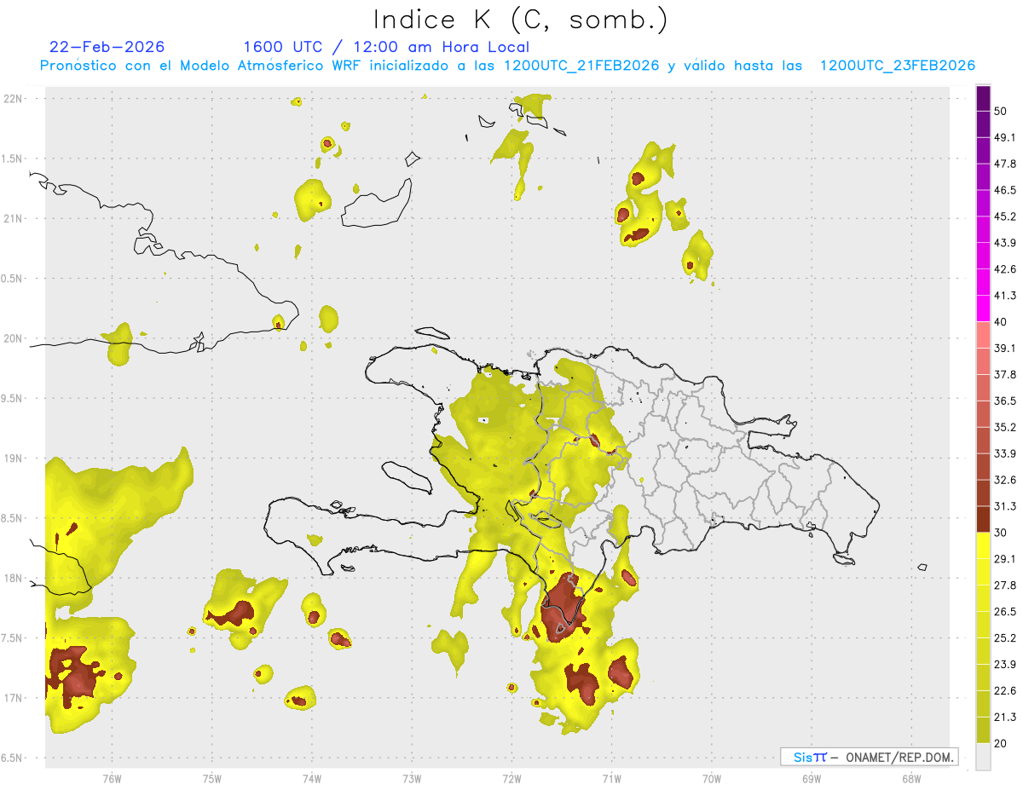Screen dimensions: 1023x790
Task: Click the '26.5' legend value
Action: [1005, 612]
